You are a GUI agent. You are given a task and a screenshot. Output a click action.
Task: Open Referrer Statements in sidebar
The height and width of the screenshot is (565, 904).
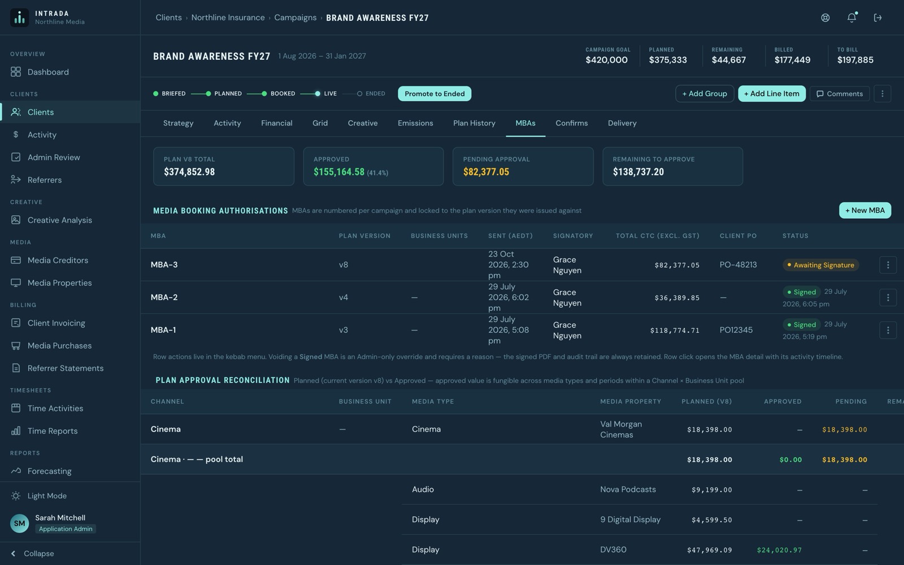[70, 368]
